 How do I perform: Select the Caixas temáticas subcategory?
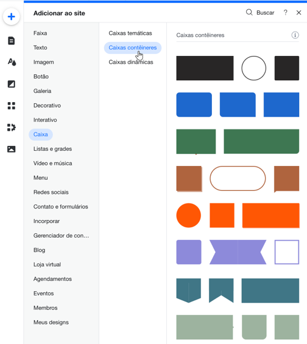[130, 33]
